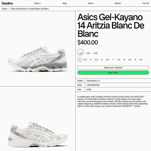Choose size 7.5
Image resolution: width=151 pixels, height=151 pixels.
[x=119, y=60]
